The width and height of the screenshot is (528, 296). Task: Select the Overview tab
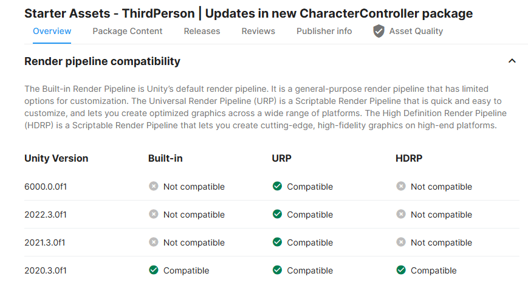(52, 32)
